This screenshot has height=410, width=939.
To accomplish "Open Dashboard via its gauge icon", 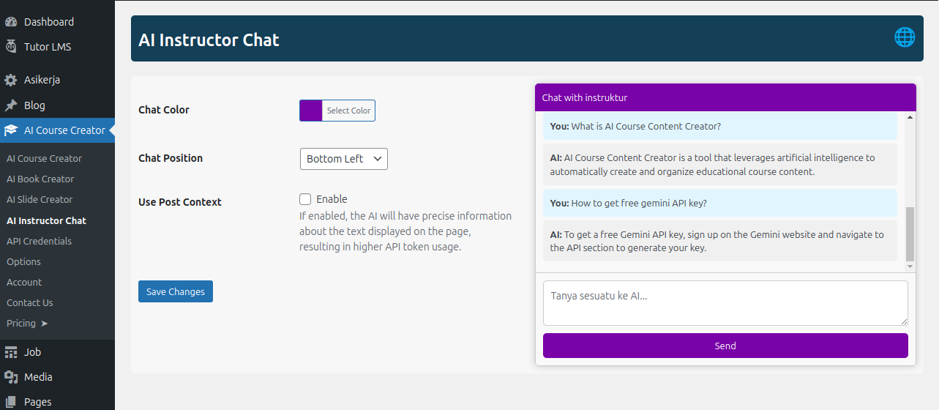I will click(x=11, y=22).
